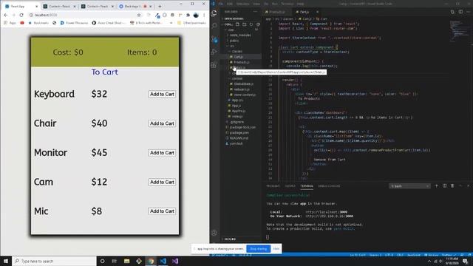The width and height of the screenshot is (473, 266).
Task: Open the Explorer view in VS Code activity bar
Action: [x=214, y=13]
